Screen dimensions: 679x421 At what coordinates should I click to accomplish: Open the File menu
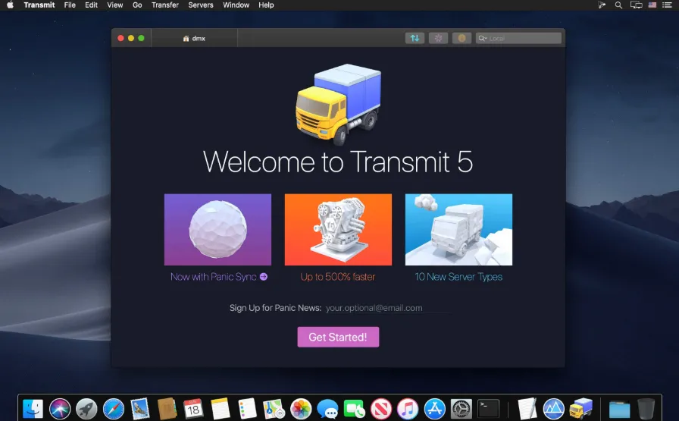pyautogui.click(x=70, y=5)
